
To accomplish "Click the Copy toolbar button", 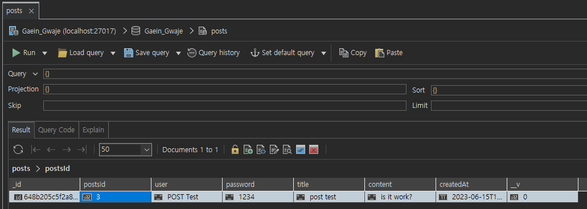I will [352, 53].
